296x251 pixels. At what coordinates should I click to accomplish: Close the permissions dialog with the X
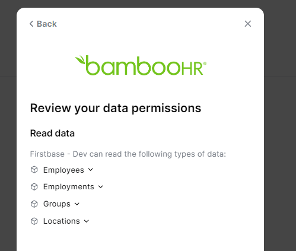(x=248, y=24)
